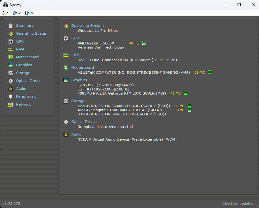This screenshot has height=208, width=259.
Task: Click the Motherboard icon in sidebar
Action: (11, 57)
